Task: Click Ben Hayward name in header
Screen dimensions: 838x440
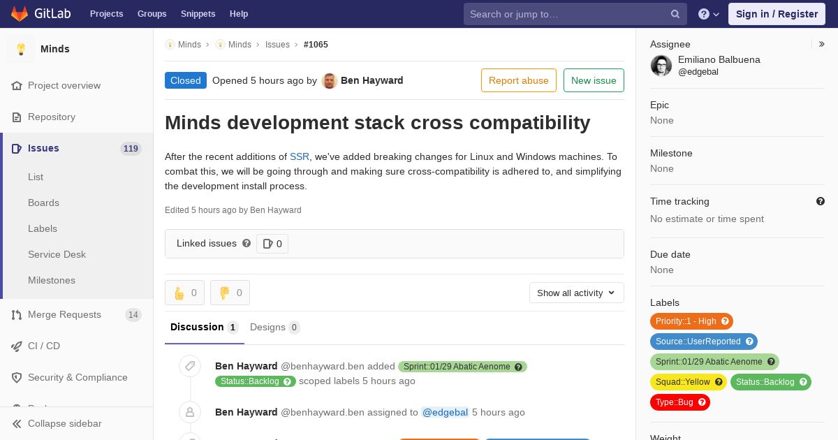Action: point(372,80)
